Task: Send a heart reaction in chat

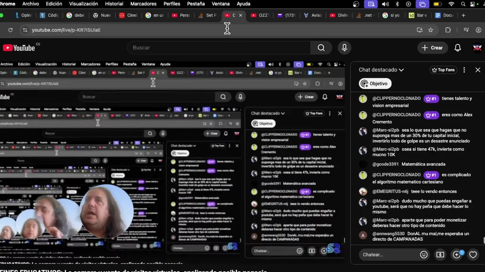Action: (473, 255)
